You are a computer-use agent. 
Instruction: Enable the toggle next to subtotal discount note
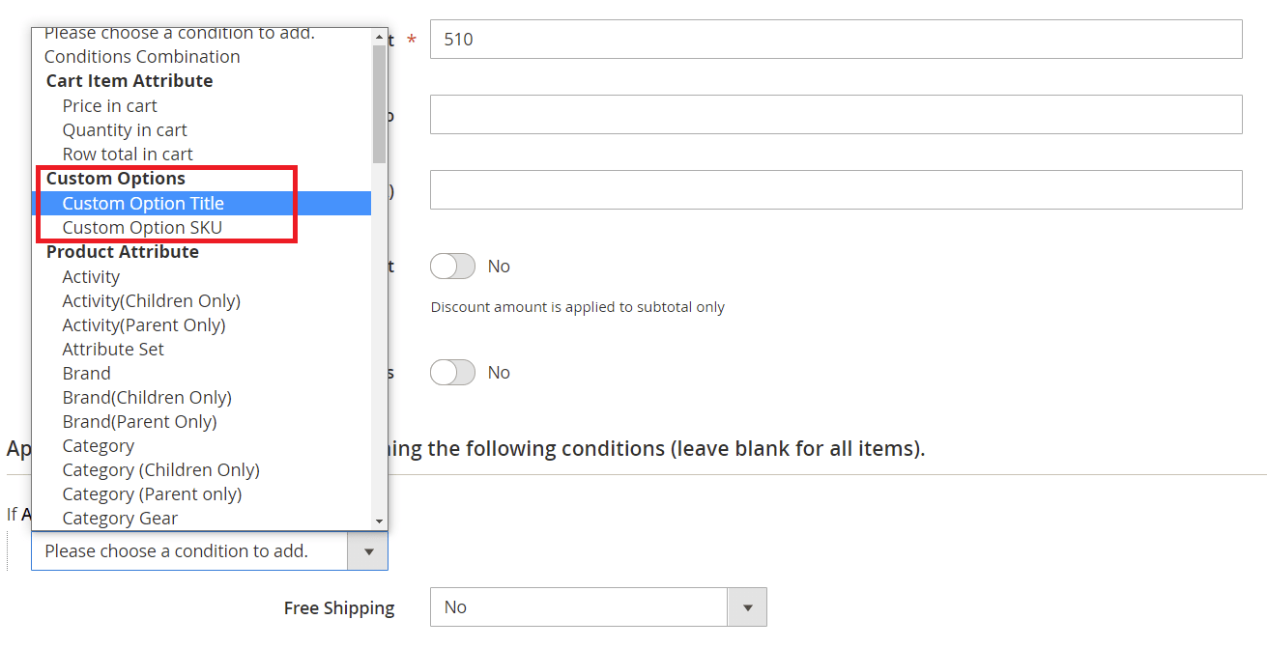452,266
